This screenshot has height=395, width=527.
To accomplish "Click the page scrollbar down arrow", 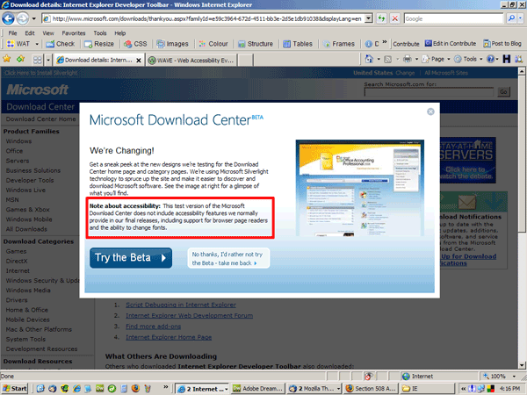I will [x=522, y=365].
